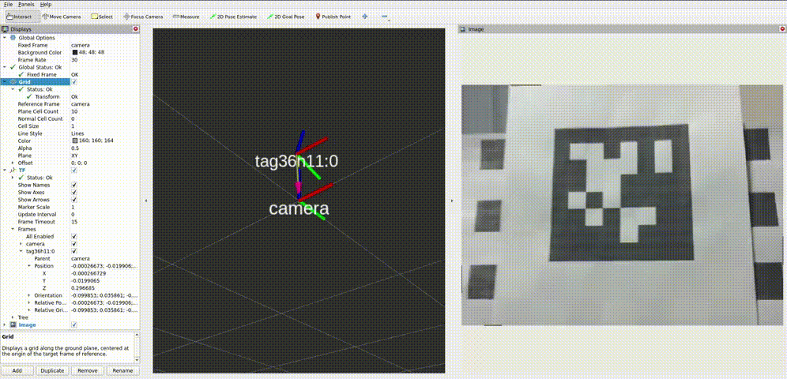The height and width of the screenshot is (379, 787).
Task: Toggle the All Enabled frames checkbox
Action: click(74, 237)
